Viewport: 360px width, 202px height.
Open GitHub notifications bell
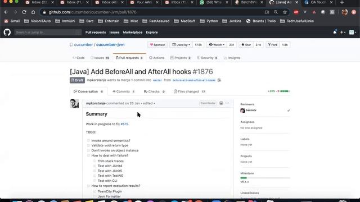click(335, 33)
